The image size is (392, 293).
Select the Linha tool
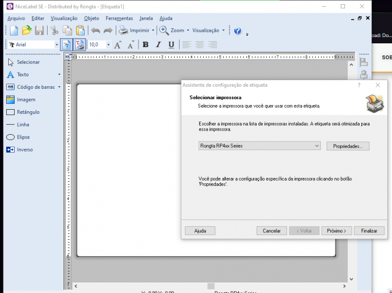tap(18, 125)
